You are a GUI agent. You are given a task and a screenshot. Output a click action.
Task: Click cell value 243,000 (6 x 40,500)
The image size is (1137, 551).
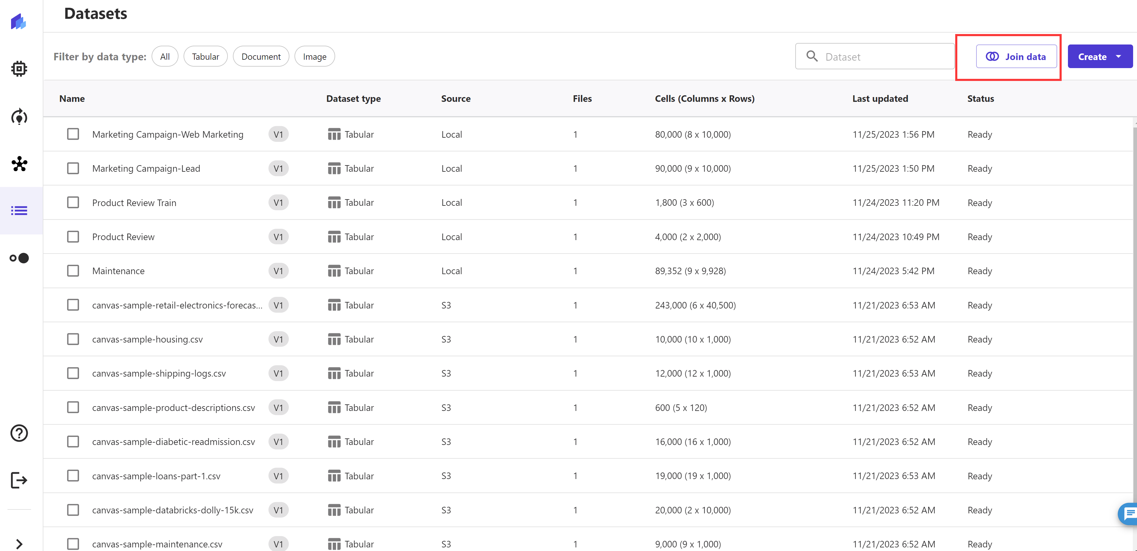click(695, 305)
